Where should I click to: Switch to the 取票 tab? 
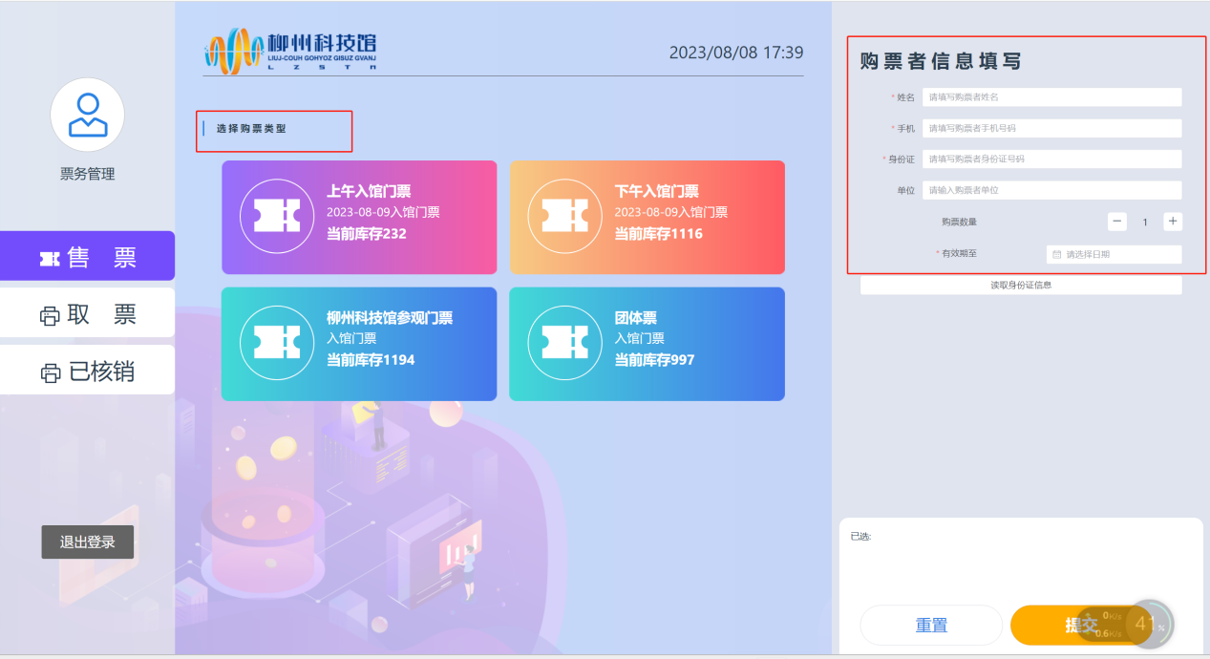87,314
